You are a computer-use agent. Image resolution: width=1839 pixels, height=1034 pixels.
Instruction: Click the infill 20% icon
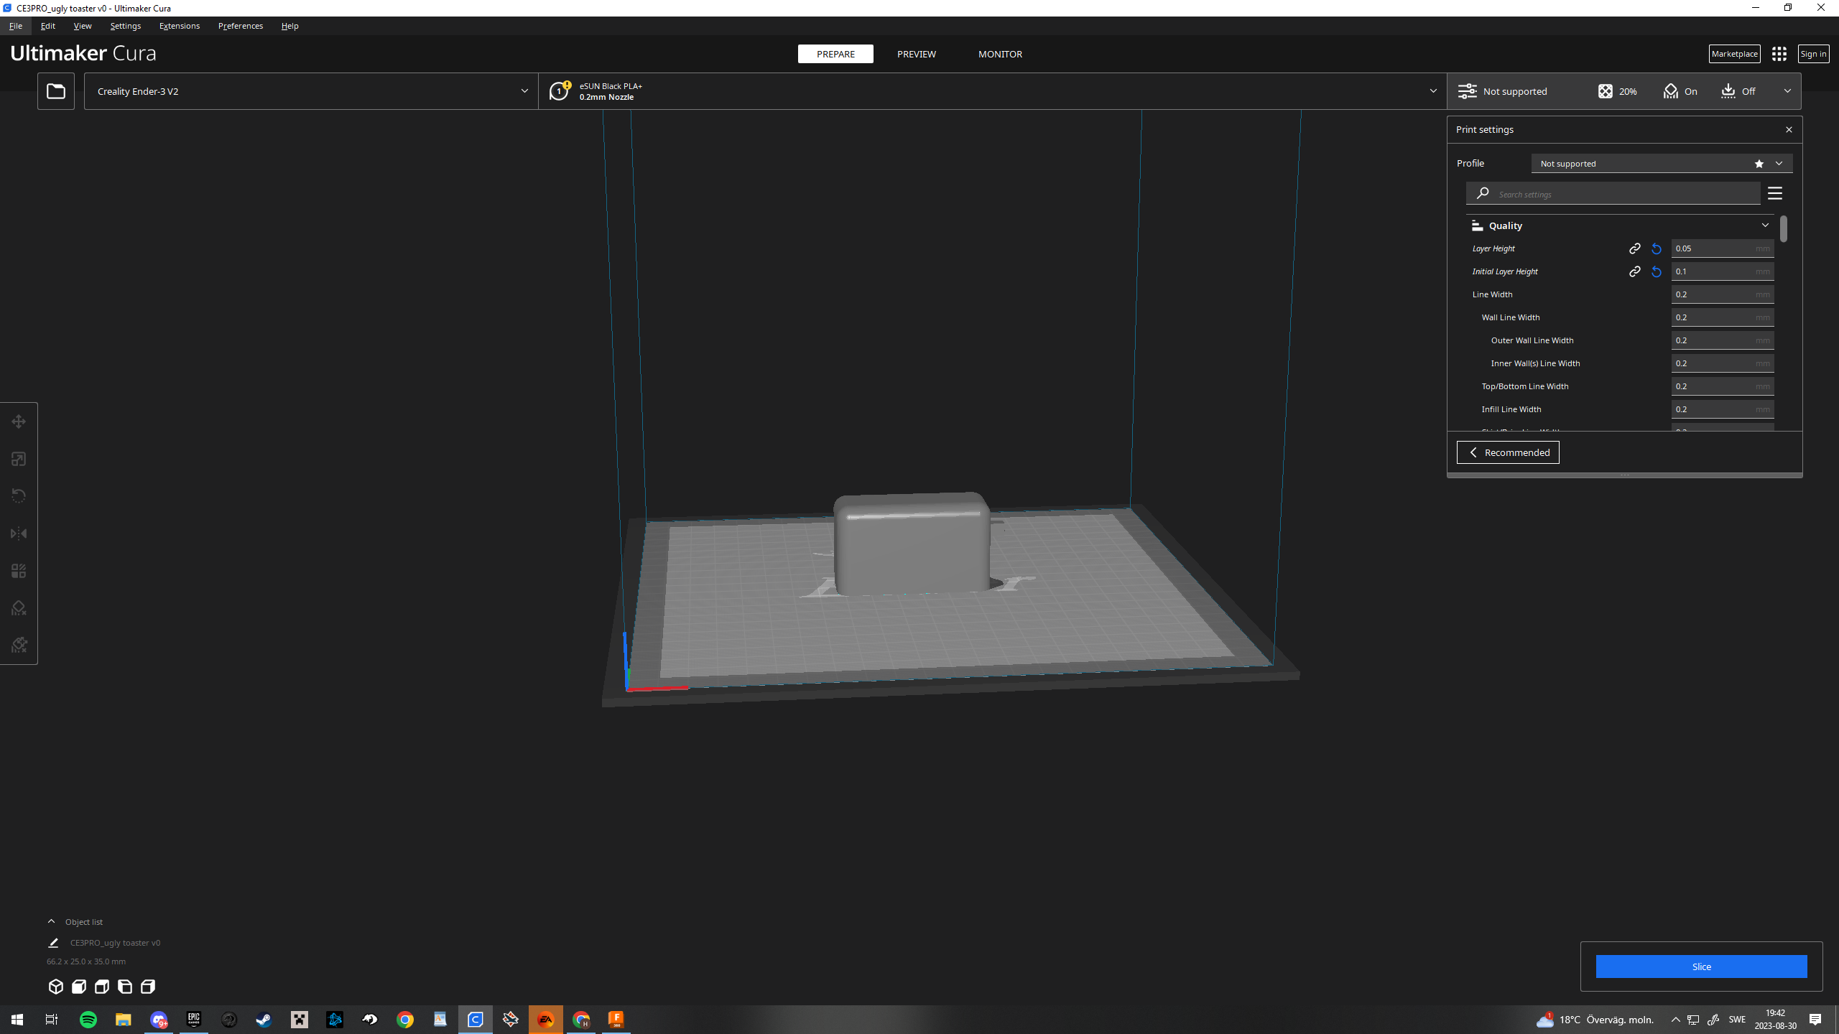(x=1606, y=91)
